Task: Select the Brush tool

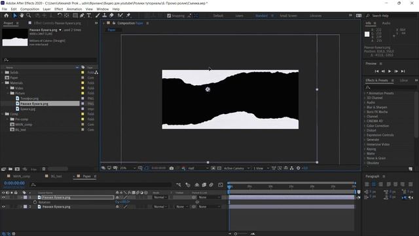Action: (98, 16)
